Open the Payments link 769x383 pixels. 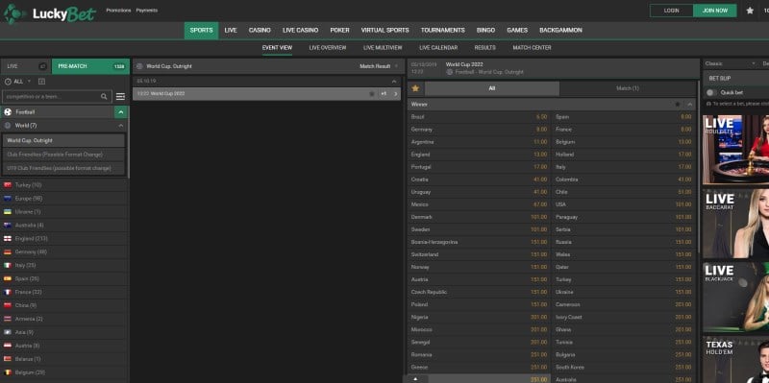point(147,11)
